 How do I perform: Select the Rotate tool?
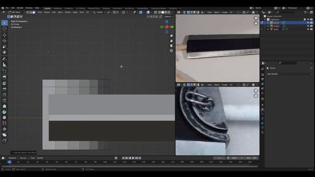pyautogui.click(x=4, y=41)
